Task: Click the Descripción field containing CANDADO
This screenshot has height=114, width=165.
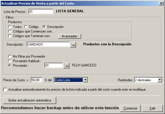Action: [48, 44]
